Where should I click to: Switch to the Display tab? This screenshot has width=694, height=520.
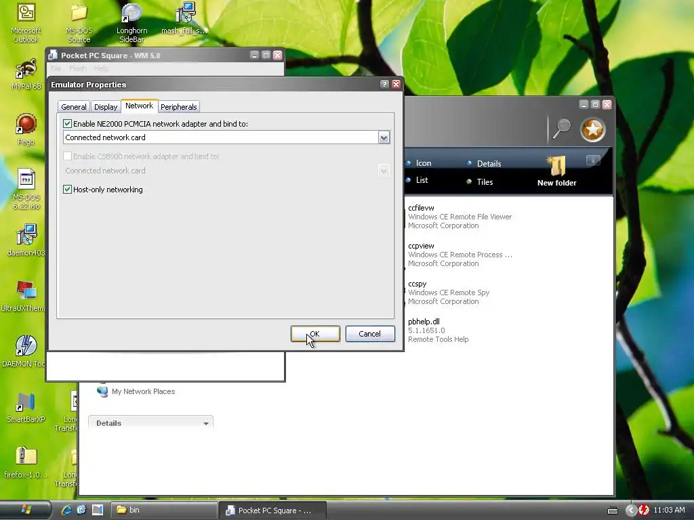106,107
